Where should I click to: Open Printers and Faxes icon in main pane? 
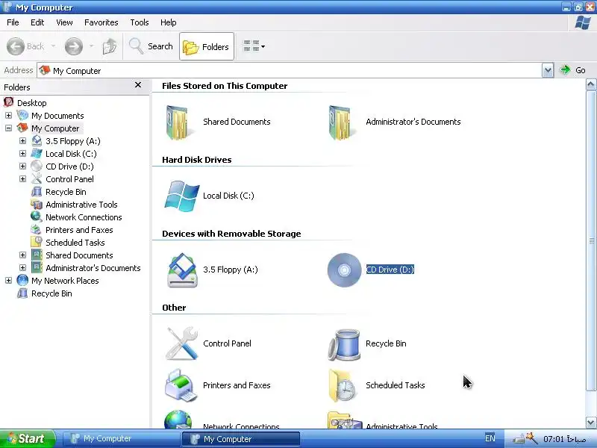181,385
